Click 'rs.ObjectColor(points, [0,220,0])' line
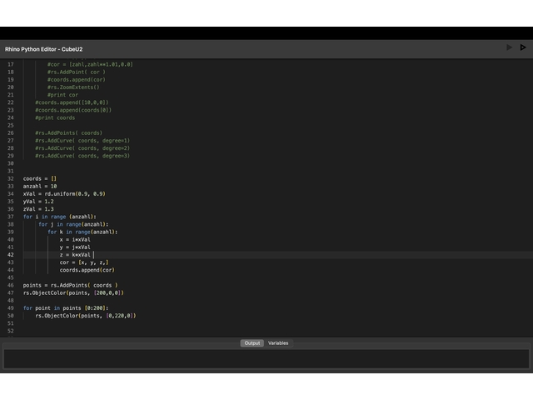This screenshot has height=400, width=533. [x=86, y=316]
